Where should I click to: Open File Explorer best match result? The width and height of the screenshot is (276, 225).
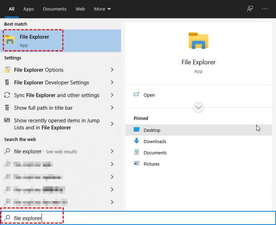coord(34,40)
